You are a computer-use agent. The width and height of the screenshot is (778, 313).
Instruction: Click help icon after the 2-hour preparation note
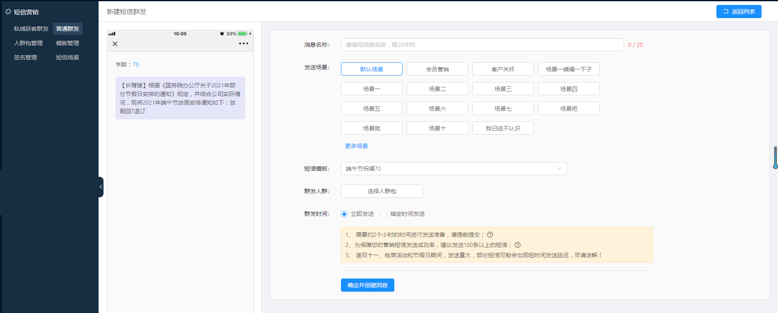490,235
